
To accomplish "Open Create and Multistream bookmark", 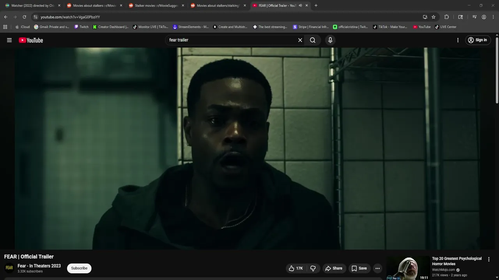I will tap(230, 27).
